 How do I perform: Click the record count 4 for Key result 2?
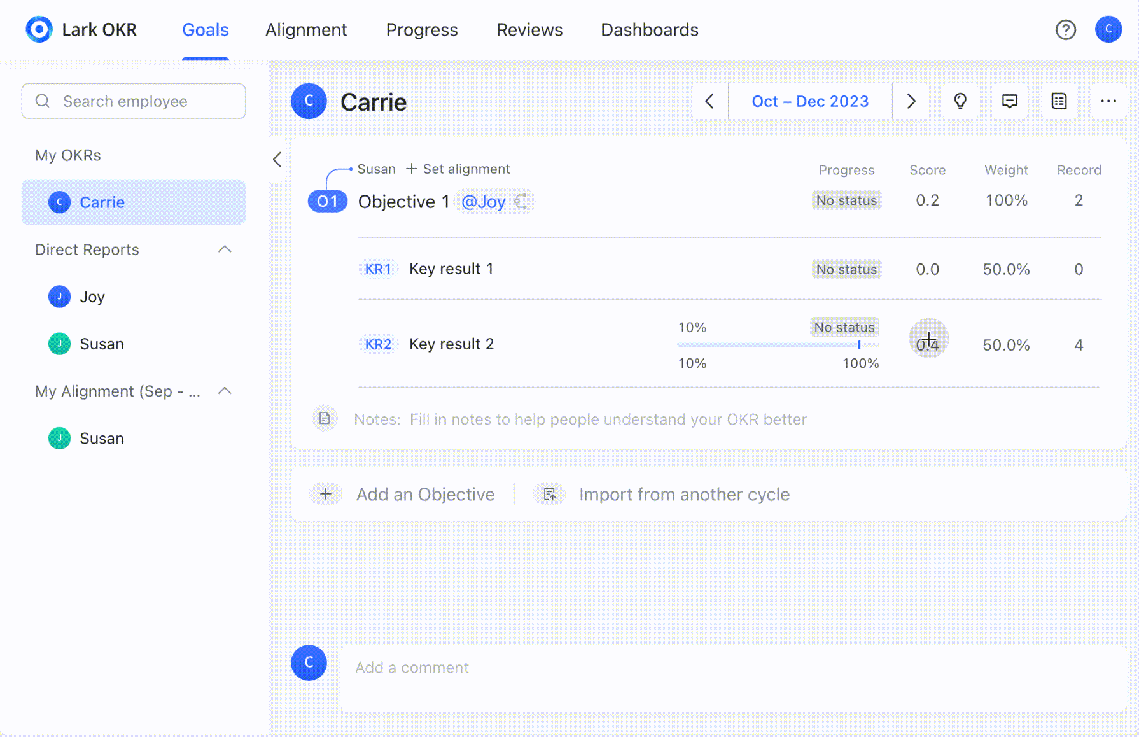1079,345
